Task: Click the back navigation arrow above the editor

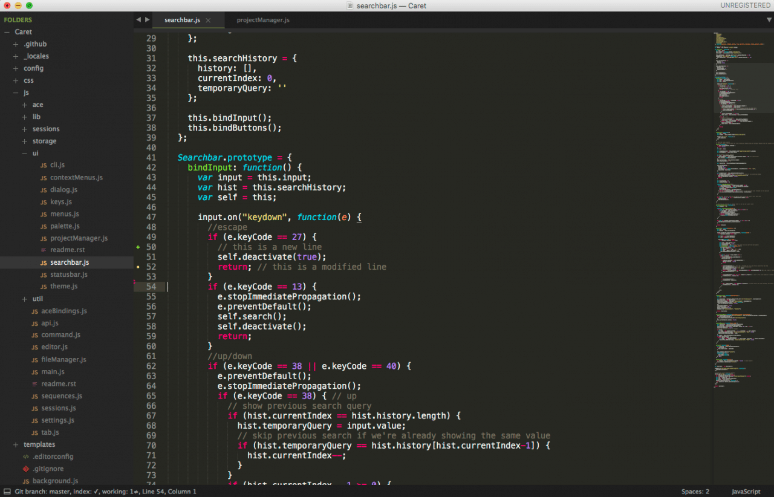Action: point(138,19)
